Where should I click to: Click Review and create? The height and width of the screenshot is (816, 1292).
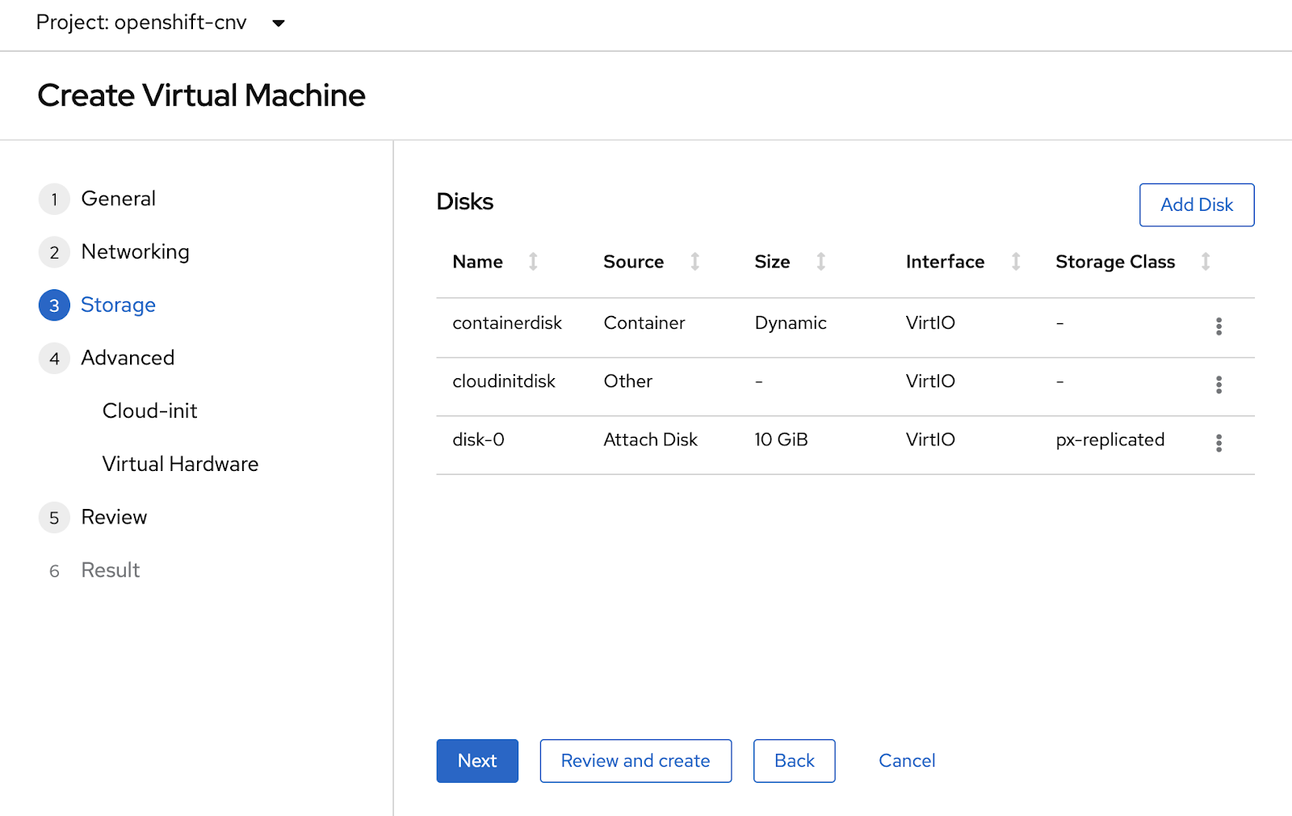635,760
